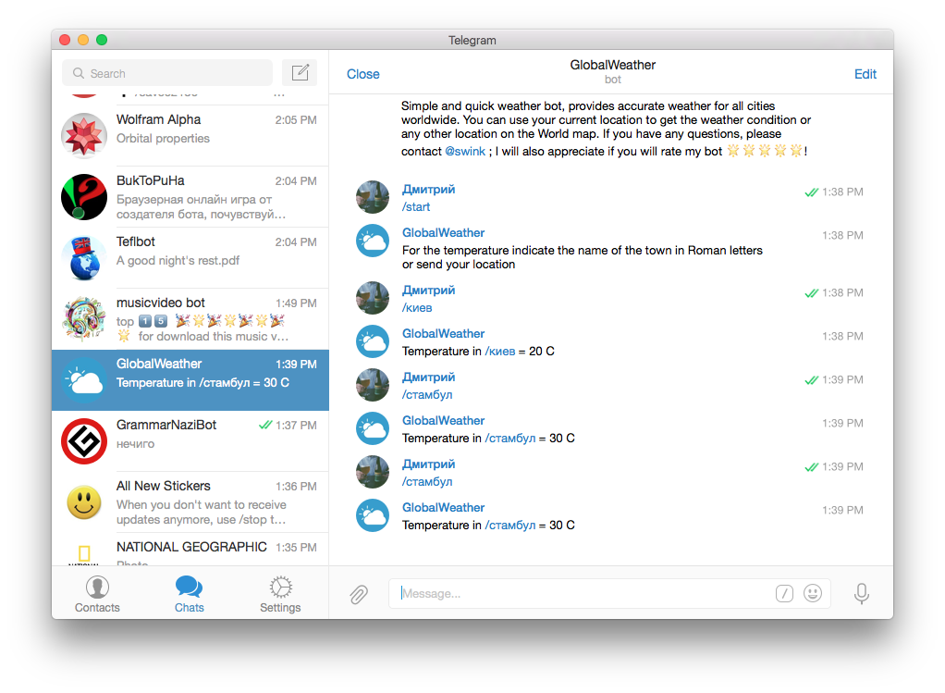Viewport: 945px width, 693px height.
Task: Open the bot commands slash icon
Action: 784,593
